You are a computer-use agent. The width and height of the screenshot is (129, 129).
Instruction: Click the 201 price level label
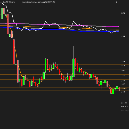pos(123,70)
